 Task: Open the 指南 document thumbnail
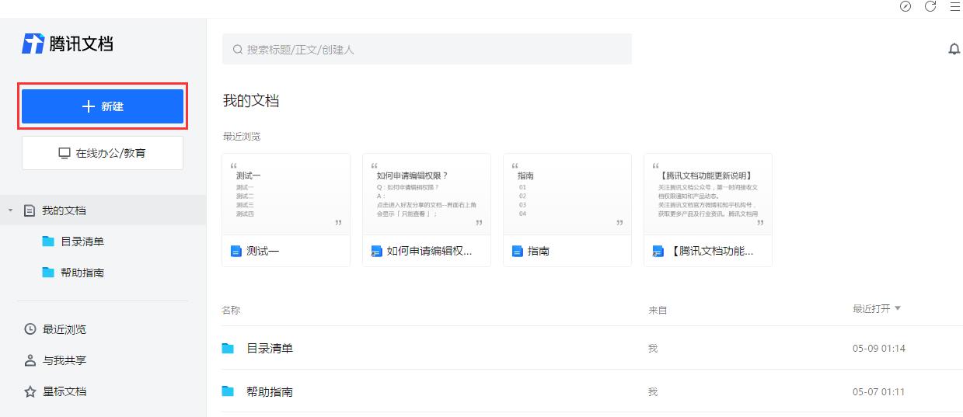pos(567,194)
